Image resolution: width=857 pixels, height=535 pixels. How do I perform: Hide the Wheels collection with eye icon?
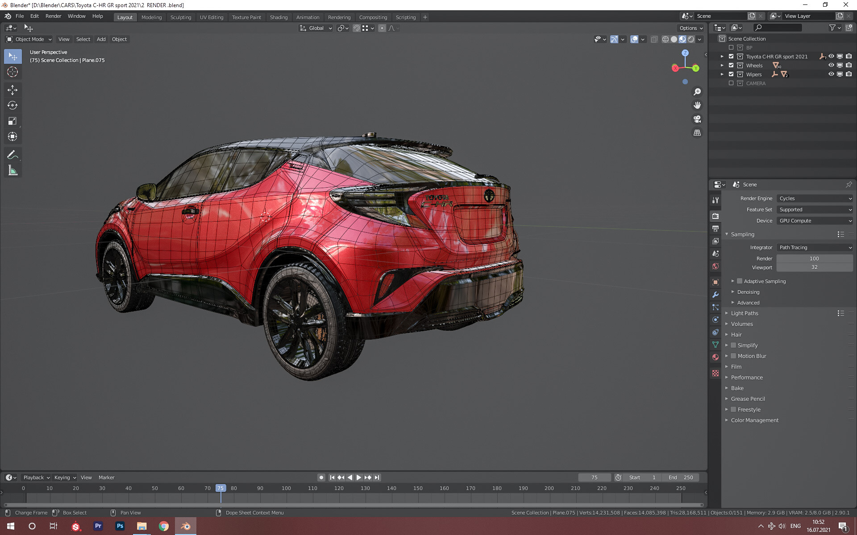831,66
